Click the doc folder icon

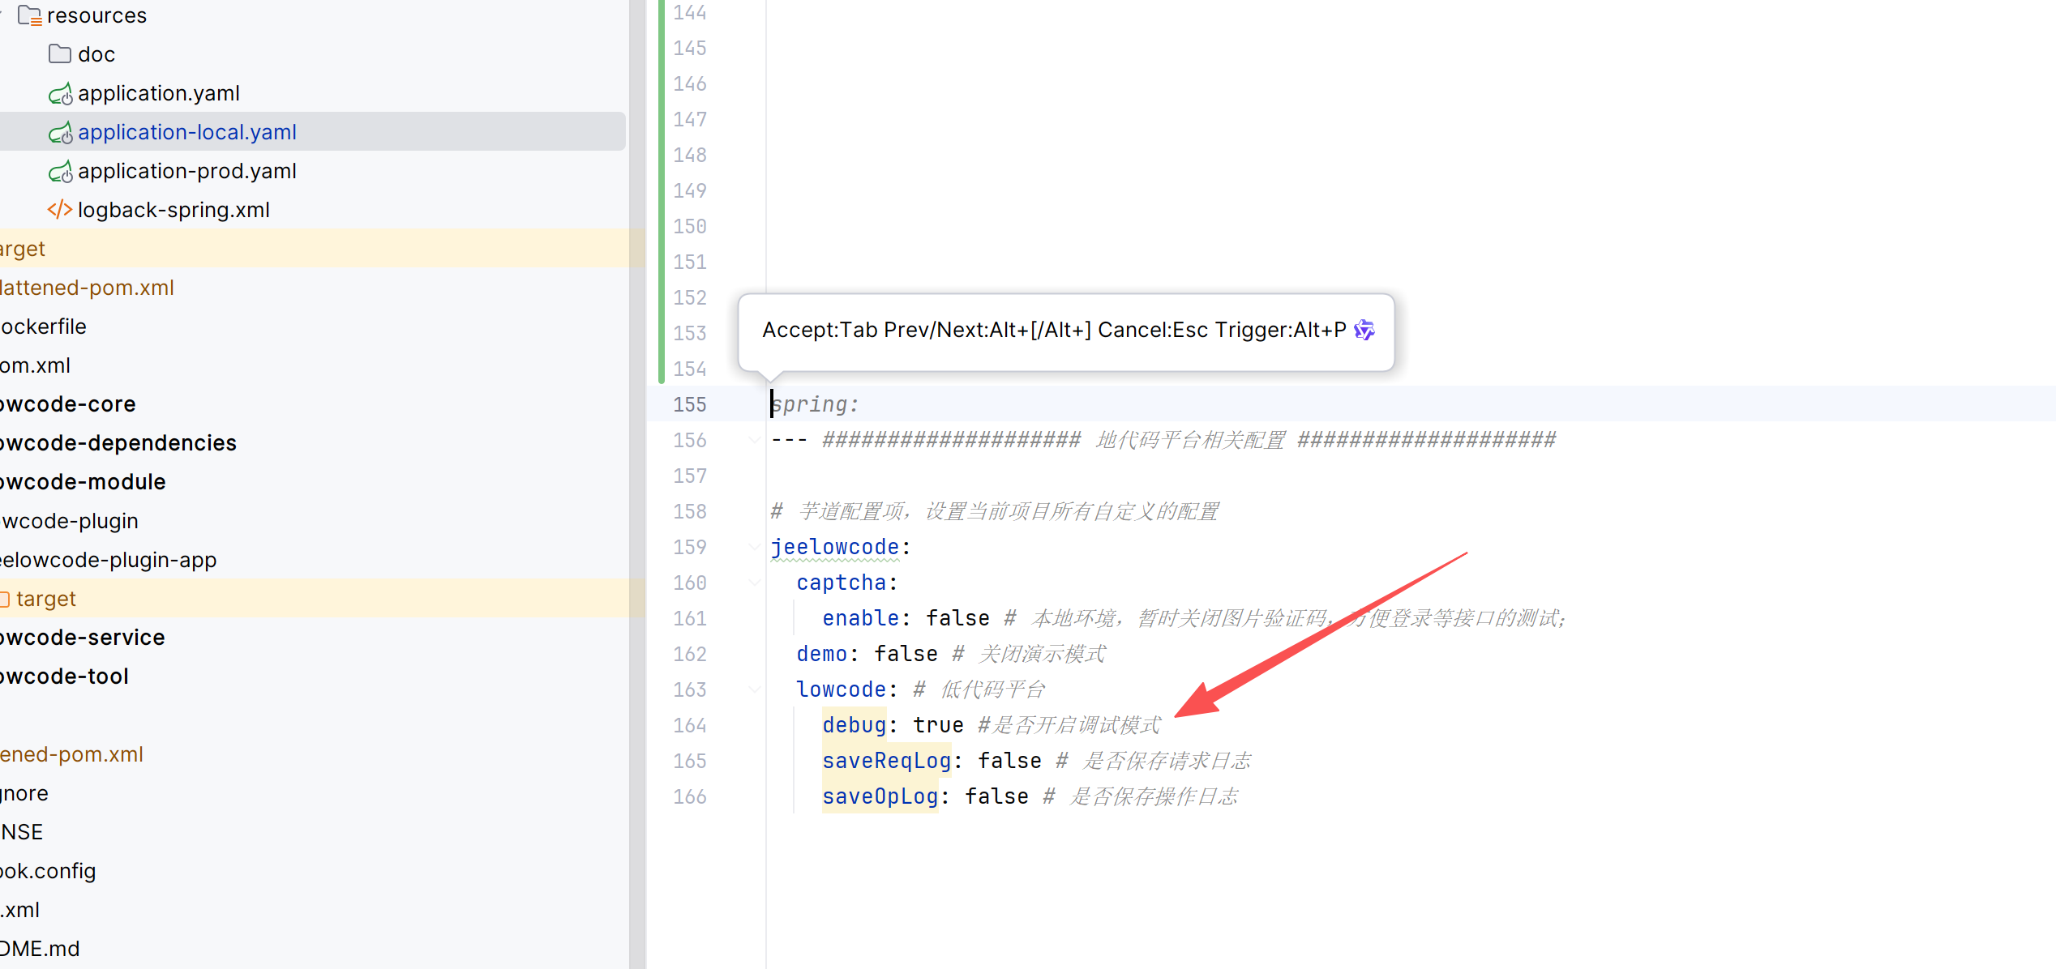[60, 54]
